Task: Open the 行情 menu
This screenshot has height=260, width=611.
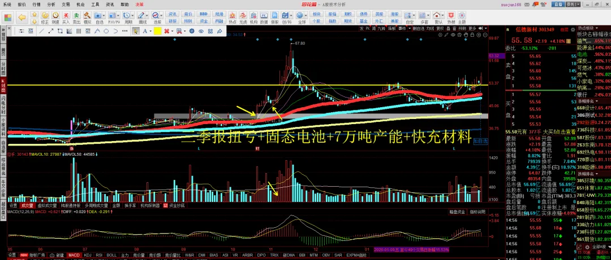Action: (x=36, y=5)
